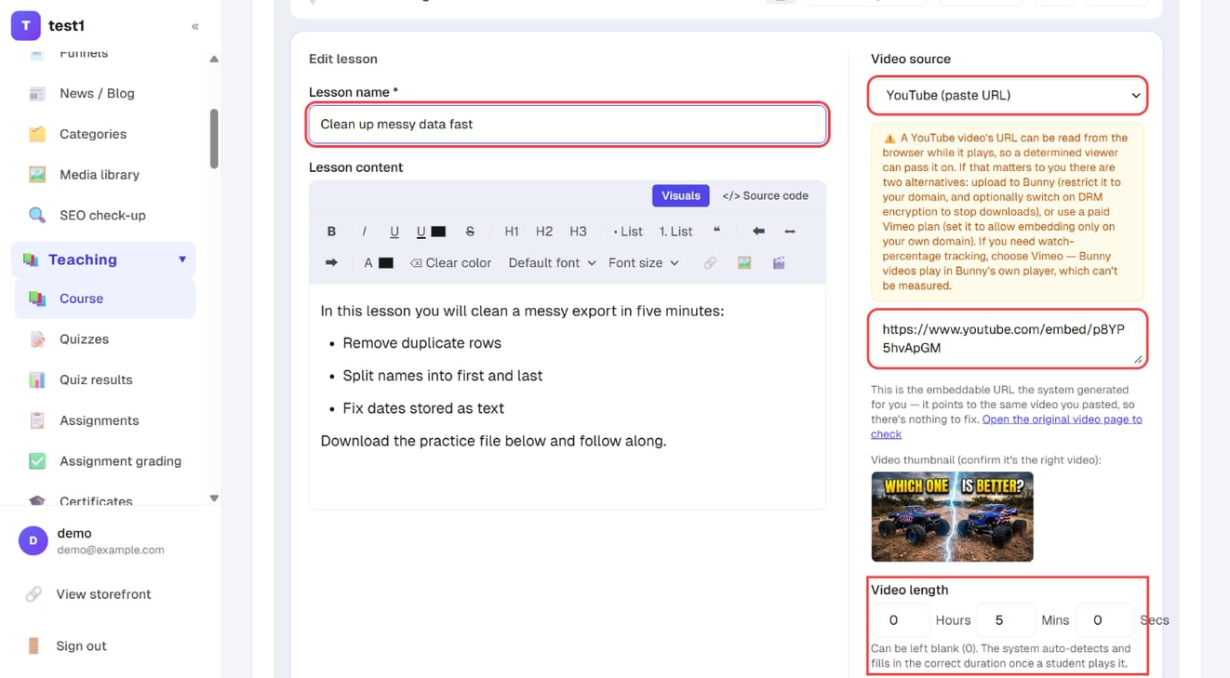This screenshot has height=678, width=1230.
Task: Insert a blockquote with the quote icon
Action: 716,232
